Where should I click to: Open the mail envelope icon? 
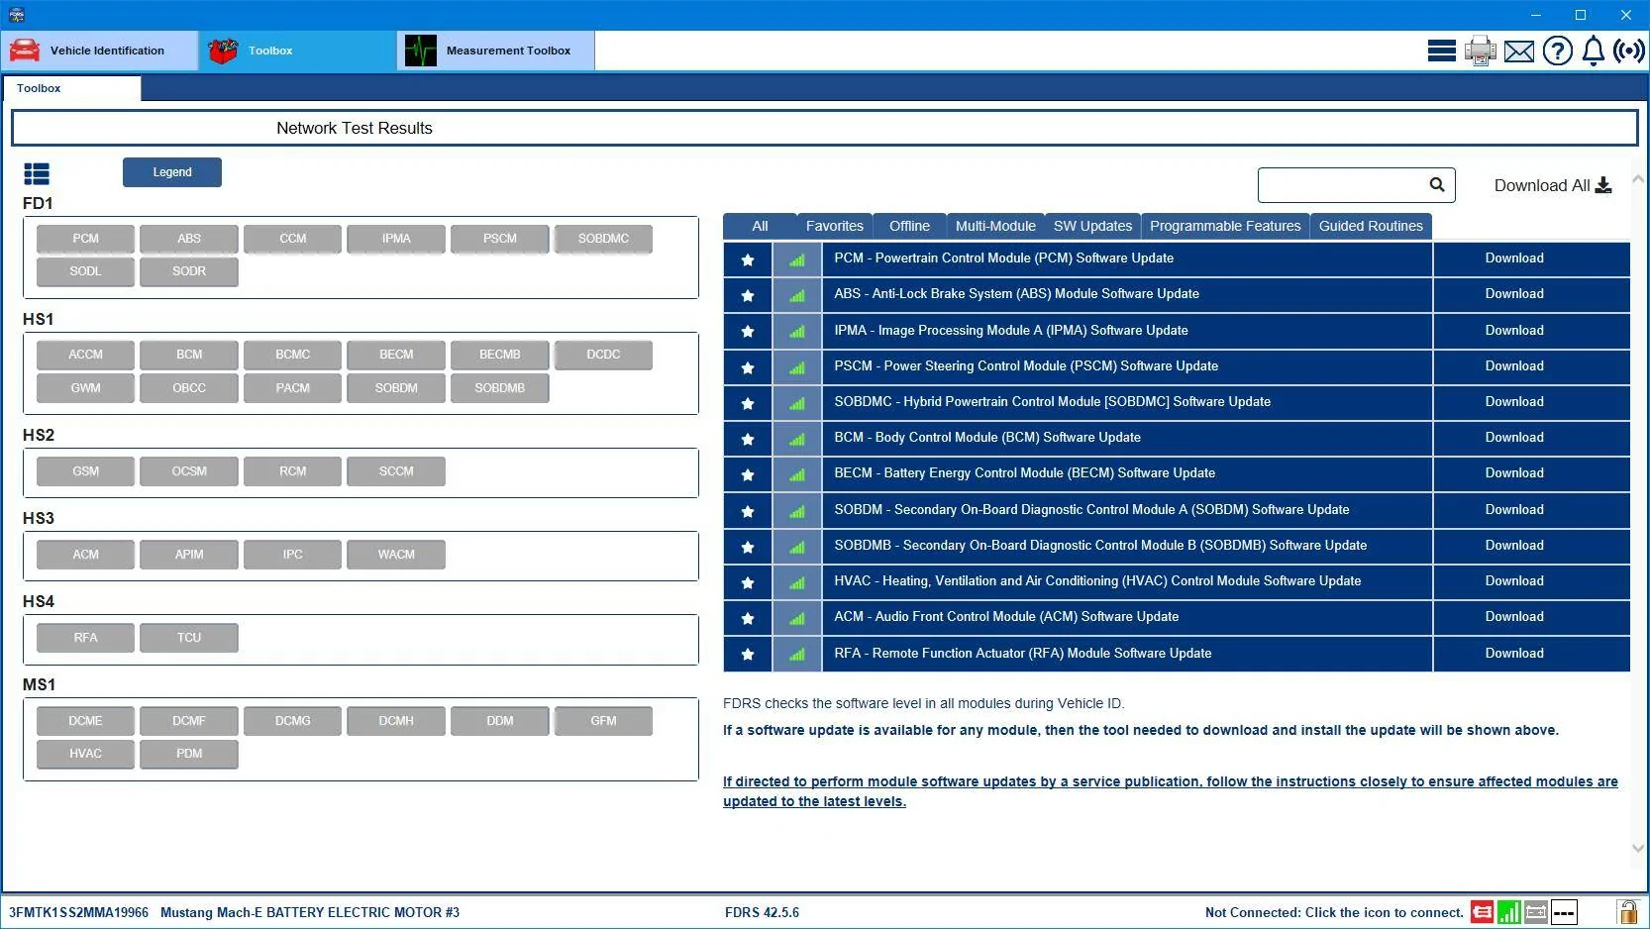pos(1518,52)
